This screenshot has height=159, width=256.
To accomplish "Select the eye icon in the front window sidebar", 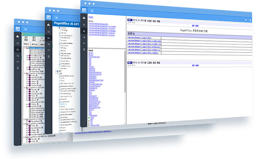I will pos(84,43).
